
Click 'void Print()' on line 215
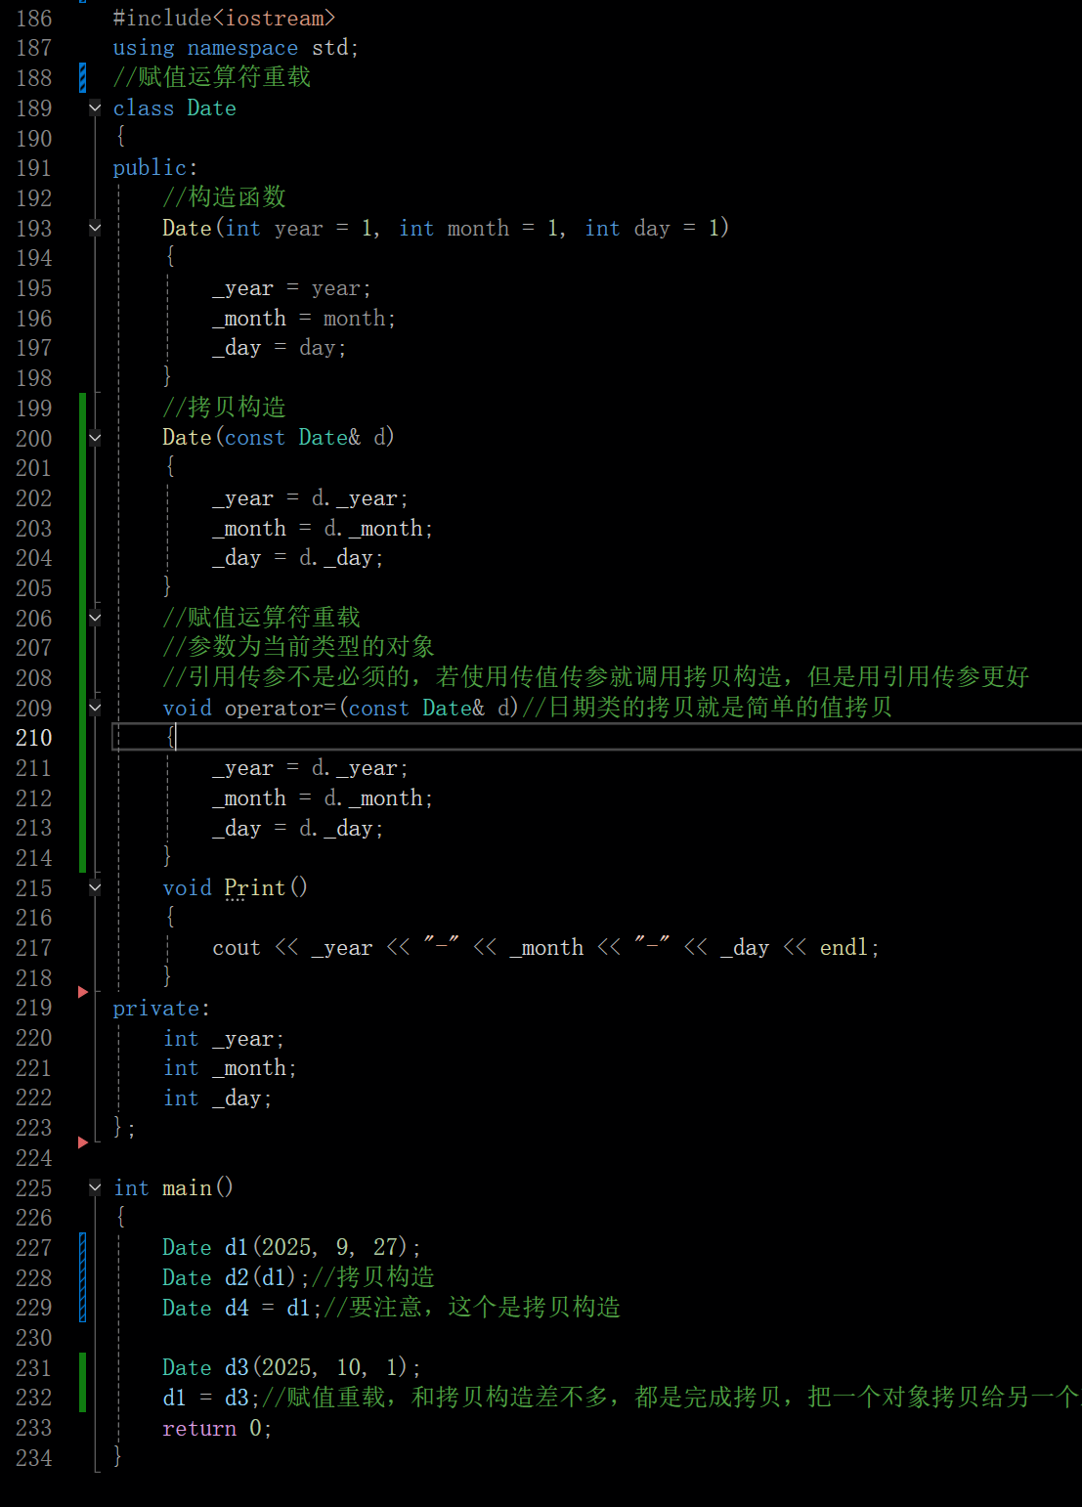coord(236,887)
